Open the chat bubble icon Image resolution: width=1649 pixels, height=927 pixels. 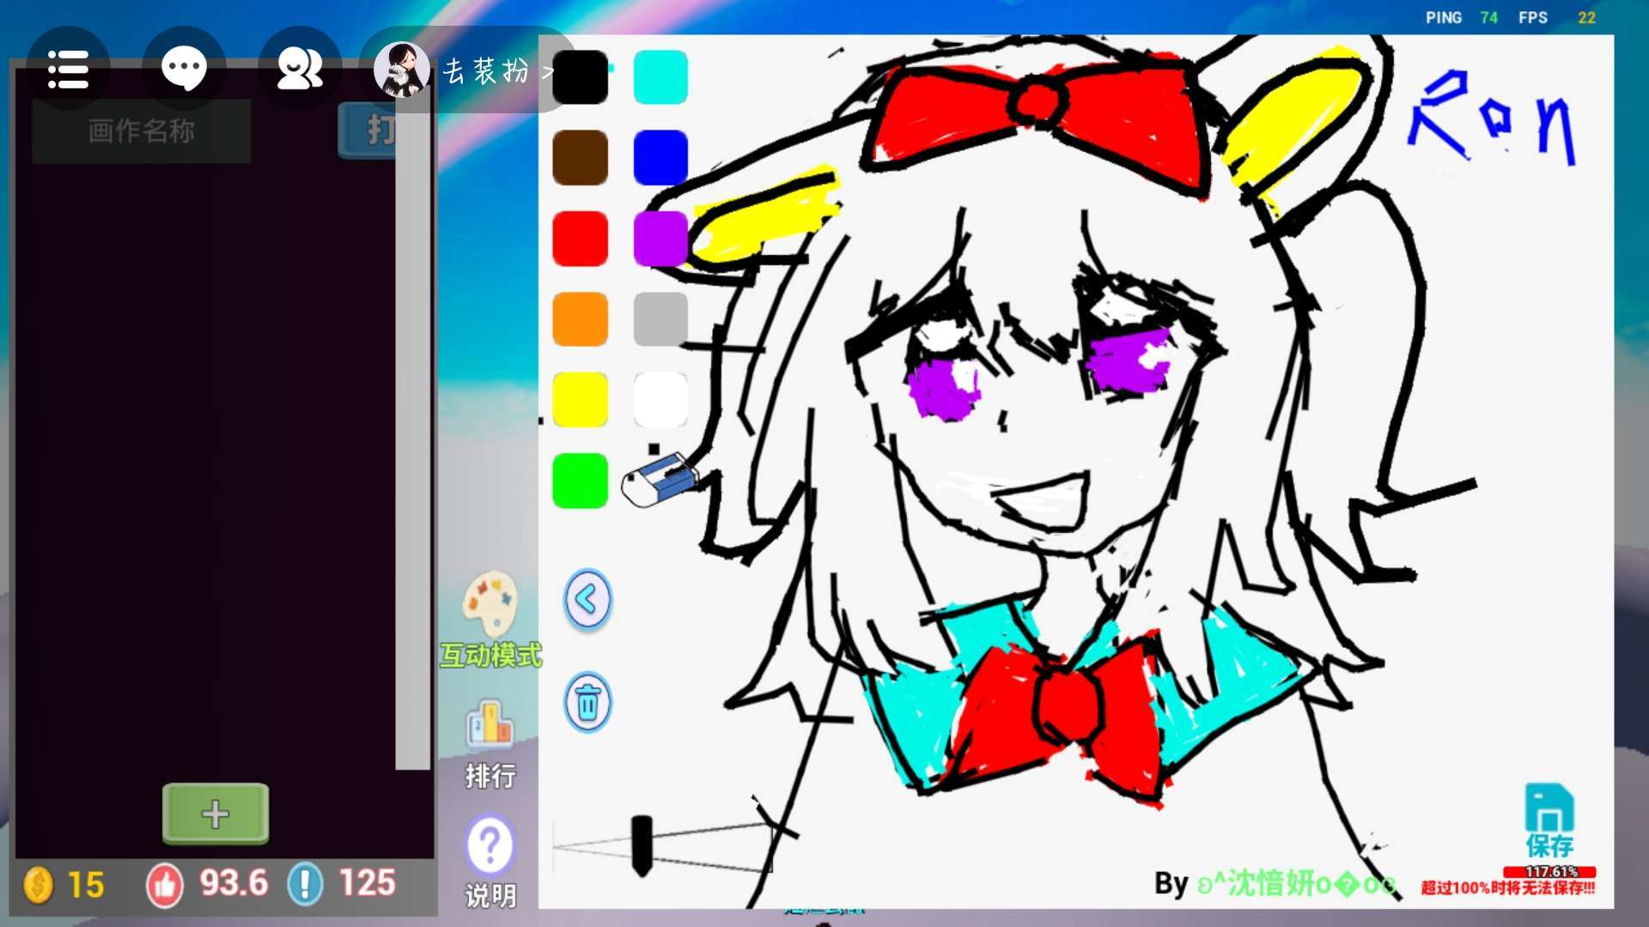[184, 70]
